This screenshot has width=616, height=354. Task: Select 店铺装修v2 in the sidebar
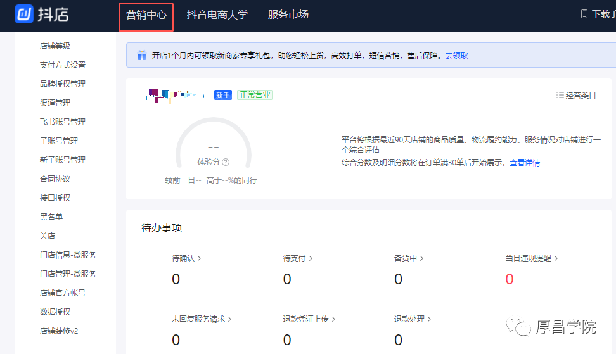(59, 331)
